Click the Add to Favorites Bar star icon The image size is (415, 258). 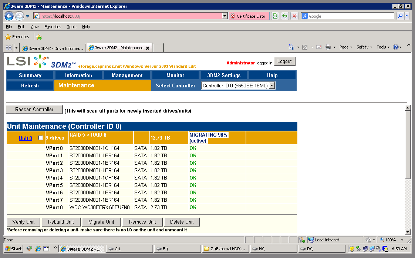click(39, 37)
